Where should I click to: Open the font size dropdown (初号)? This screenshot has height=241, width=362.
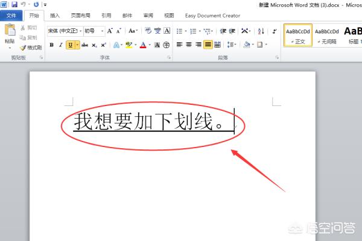coord(103,31)
